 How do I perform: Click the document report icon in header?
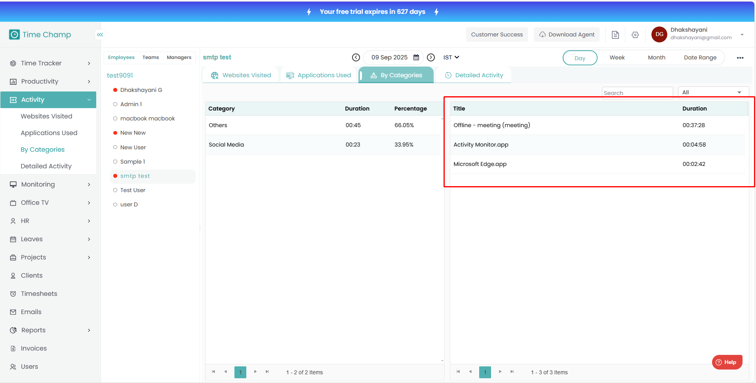(x=615, y=35)
